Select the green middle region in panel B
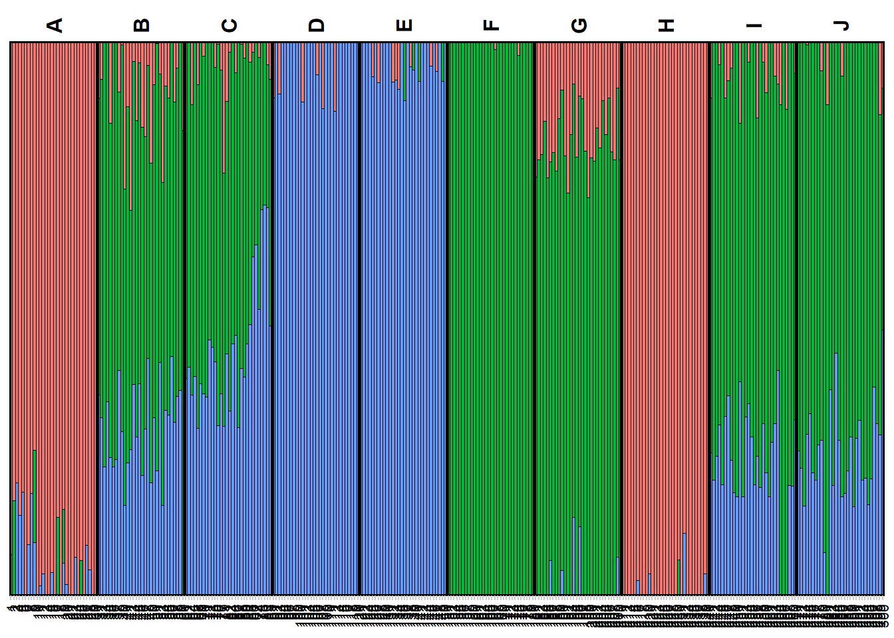894x638 pixels. [142, 266]
